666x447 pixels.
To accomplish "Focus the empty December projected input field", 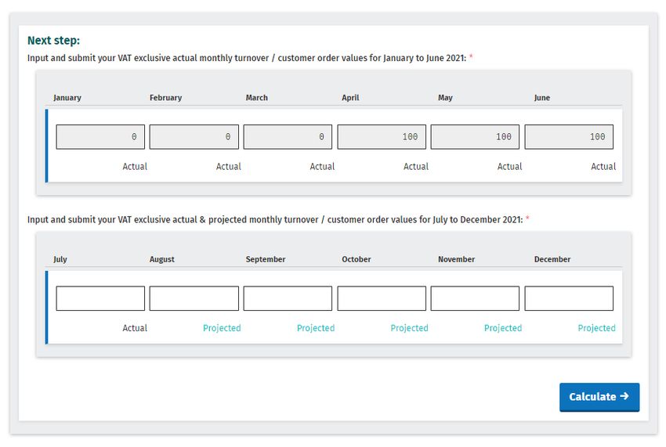I will [569, 298].
